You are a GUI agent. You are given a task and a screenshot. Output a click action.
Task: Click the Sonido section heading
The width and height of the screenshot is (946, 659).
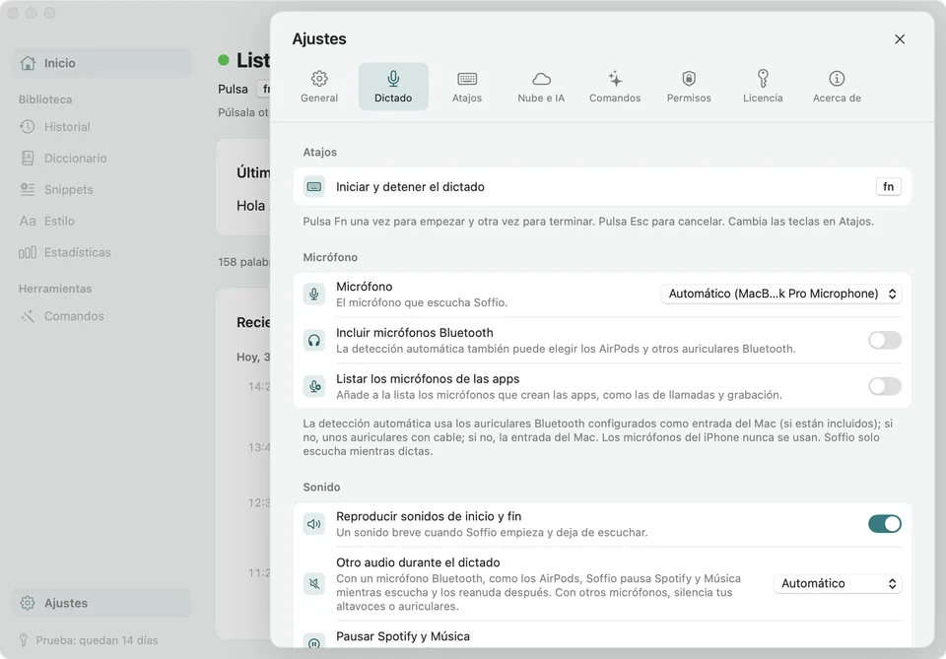click(321, 488)
